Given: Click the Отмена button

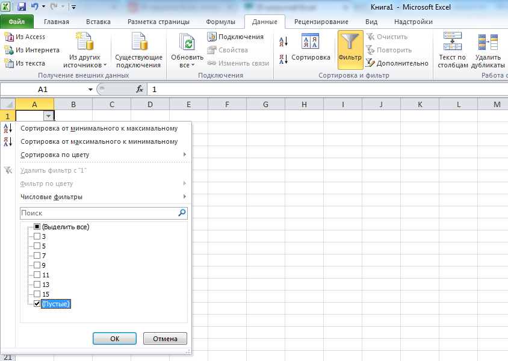Looking at the screenshot, I should [x=166, y=339].
